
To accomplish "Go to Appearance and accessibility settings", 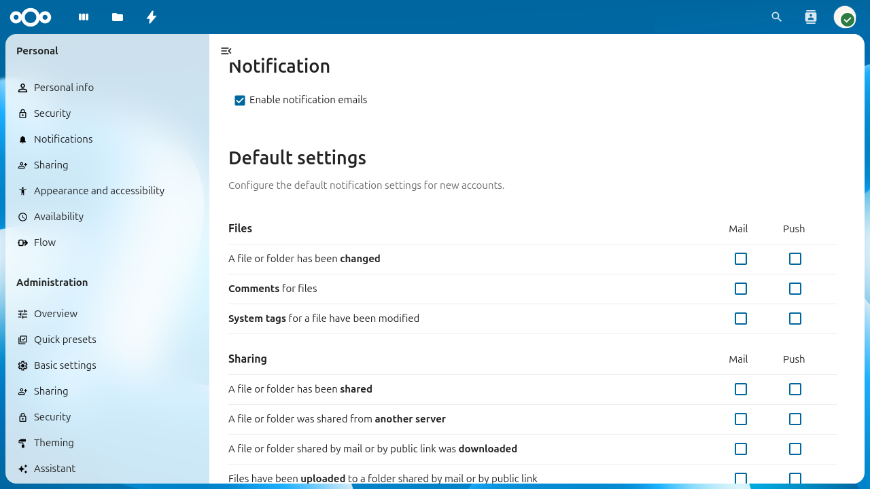I will 99,191.
